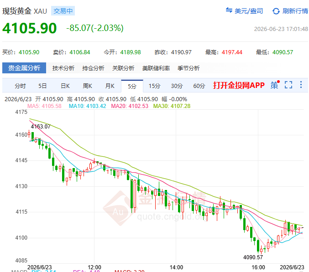The width and height of the screenshot is (309, 272).
Task: Click the MA10: 4103.42 legend
Action: 88,106
